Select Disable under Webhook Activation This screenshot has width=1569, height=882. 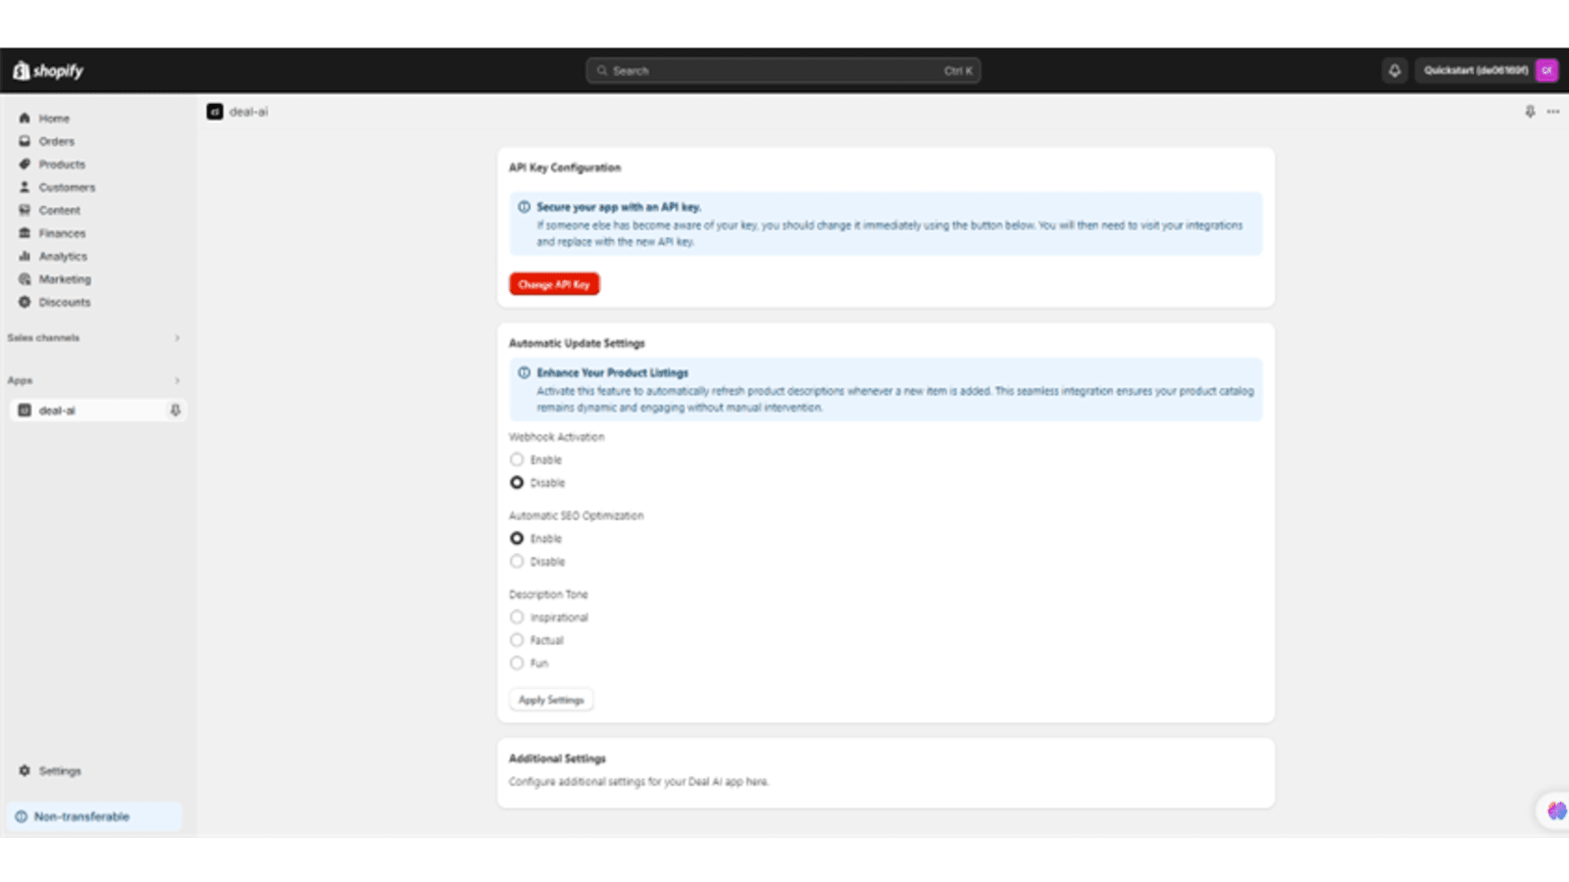tap(517, 482)
